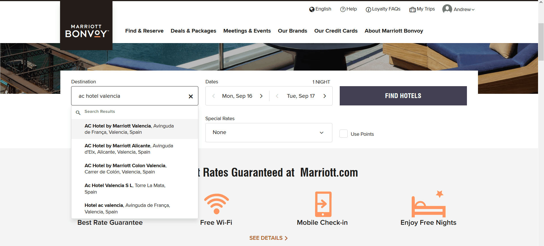Screen dimensions: 544x246
Task: Open Our Credit Cards menu
Action: (336, 31)
